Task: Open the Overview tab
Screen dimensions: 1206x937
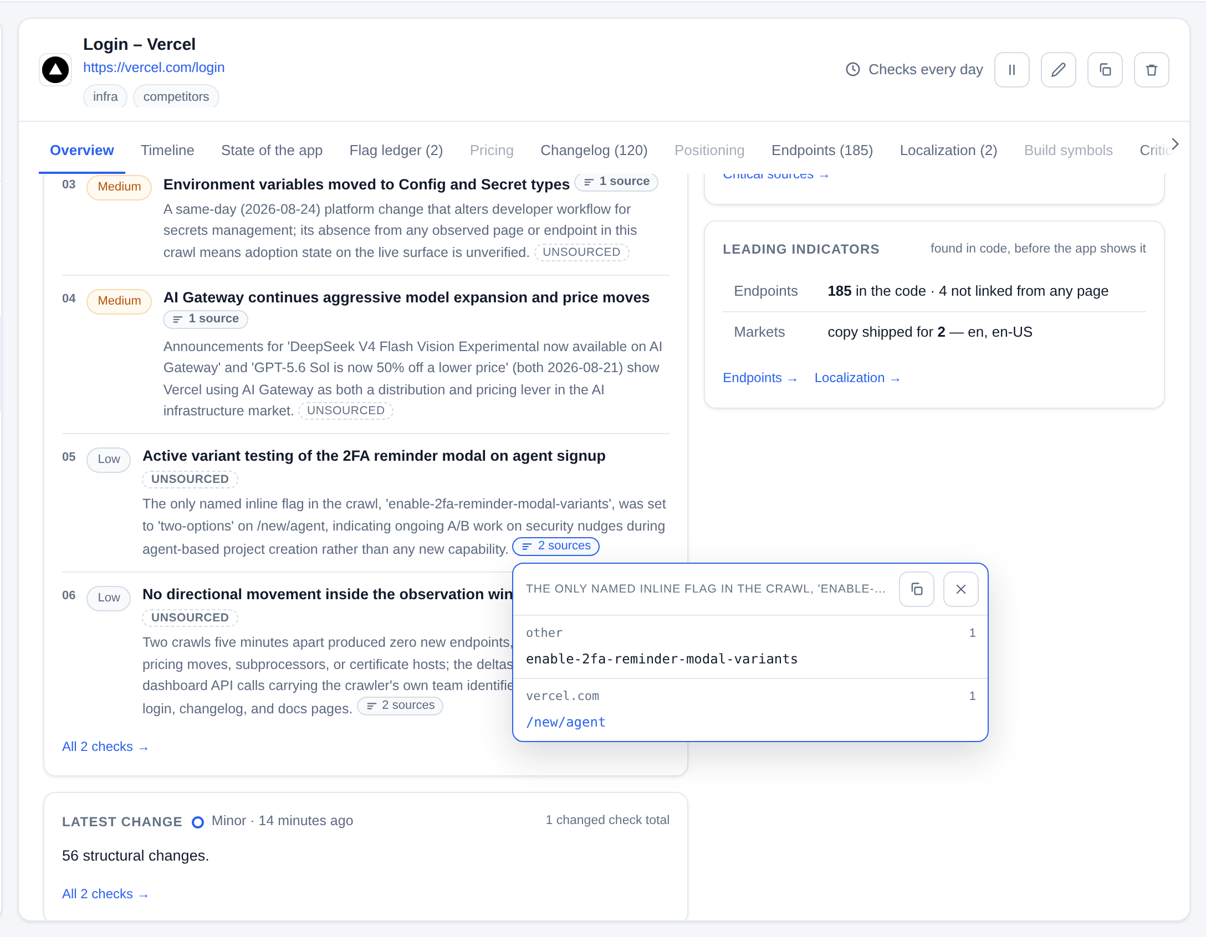Action: pos(82,150)
